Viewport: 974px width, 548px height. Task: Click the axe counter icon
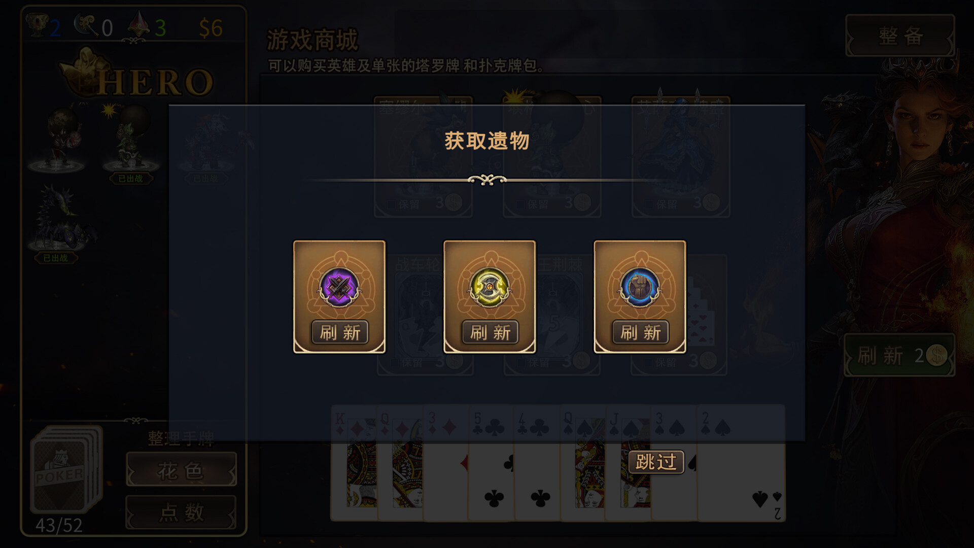pos(86,25)
